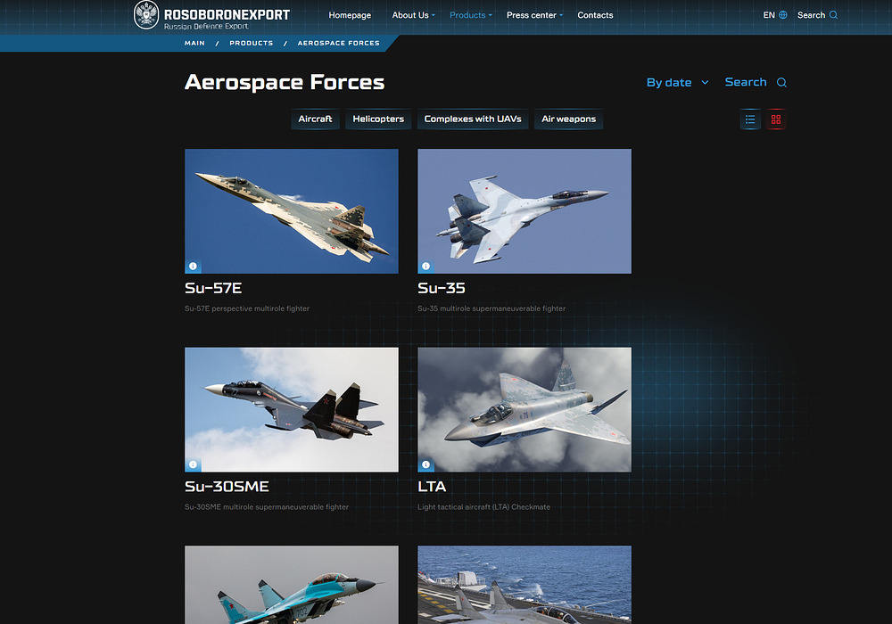Expand the About Us menu
The height and width of the screenshot is (624, 892).
click(x=413, y=15)
